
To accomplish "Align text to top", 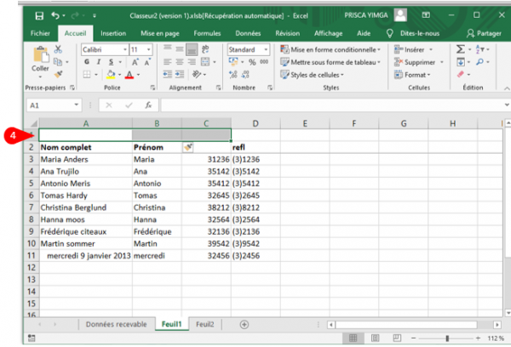I will tap(168, 48).
